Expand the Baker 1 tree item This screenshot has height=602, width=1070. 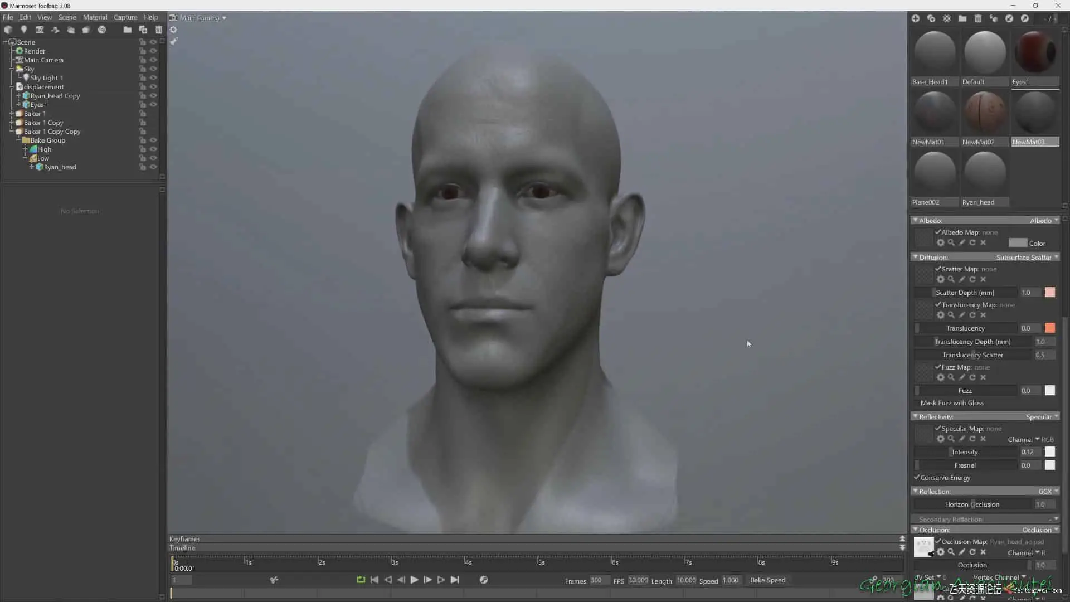coord(11,114)
